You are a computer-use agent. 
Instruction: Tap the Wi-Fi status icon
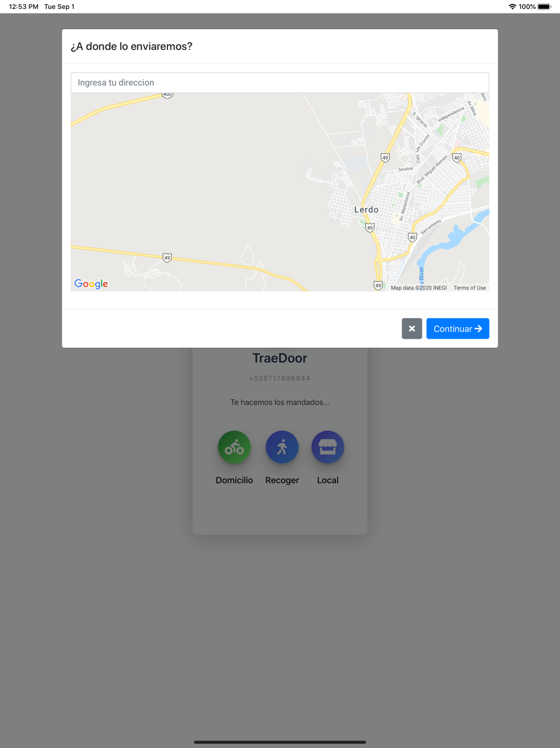[x=512, y=7]
